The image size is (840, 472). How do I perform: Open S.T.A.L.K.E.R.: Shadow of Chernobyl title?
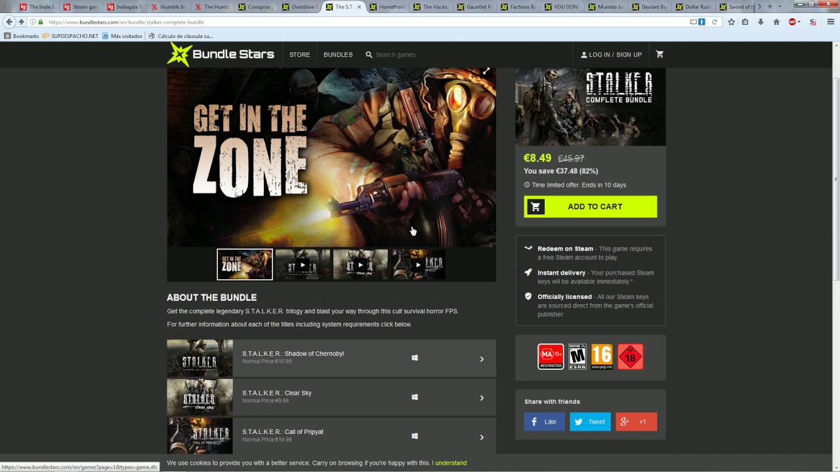point(293,353)
